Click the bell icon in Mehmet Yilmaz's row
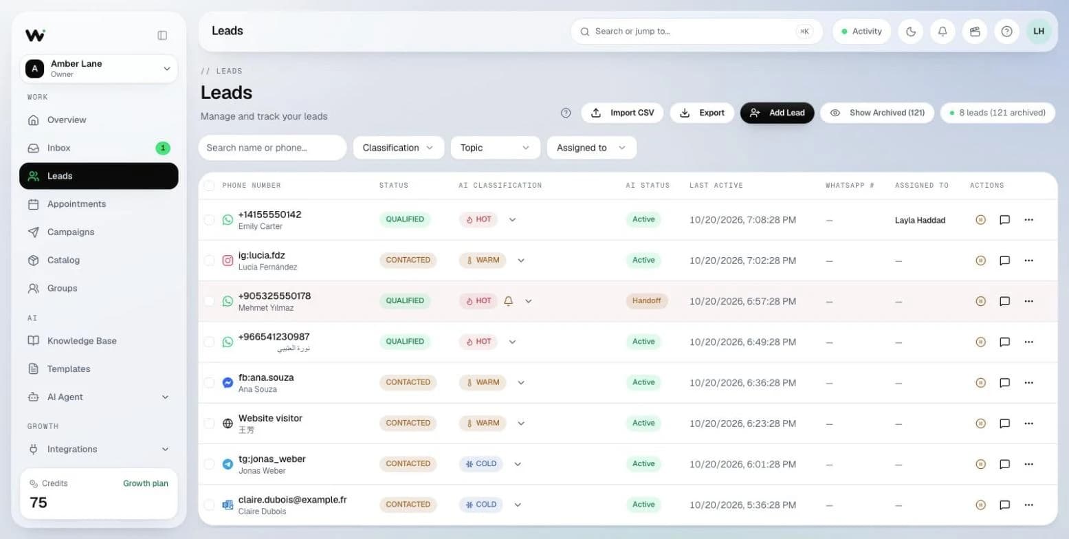 click(x=509, y=301)
